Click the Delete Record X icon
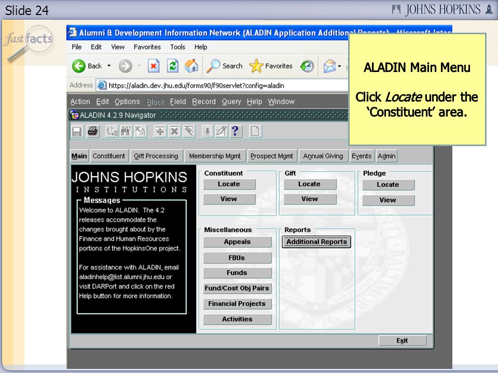Viewport: 498px width, 373px height. (x=174, y=131)
